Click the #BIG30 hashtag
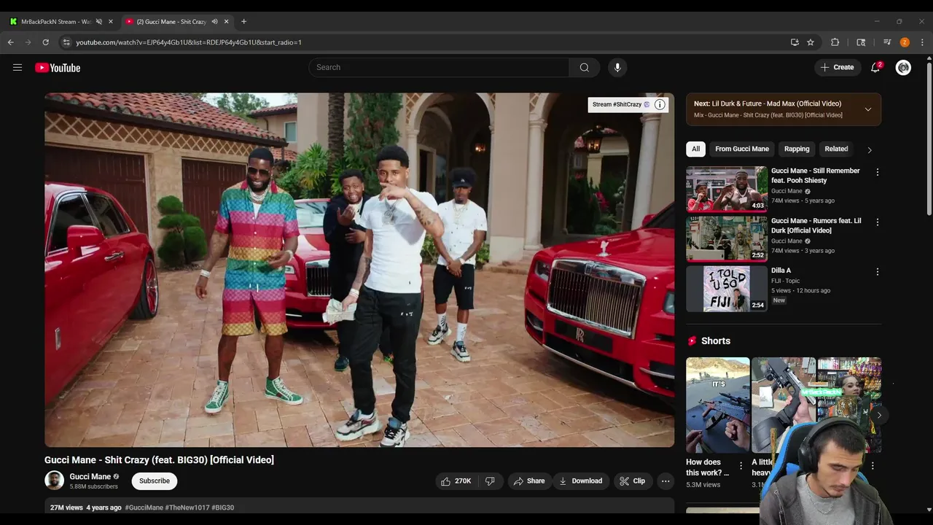 (223, 507)
